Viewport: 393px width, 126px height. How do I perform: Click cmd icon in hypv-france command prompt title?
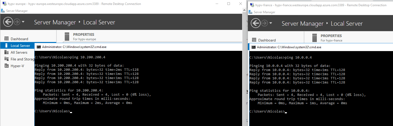(253, 47)
